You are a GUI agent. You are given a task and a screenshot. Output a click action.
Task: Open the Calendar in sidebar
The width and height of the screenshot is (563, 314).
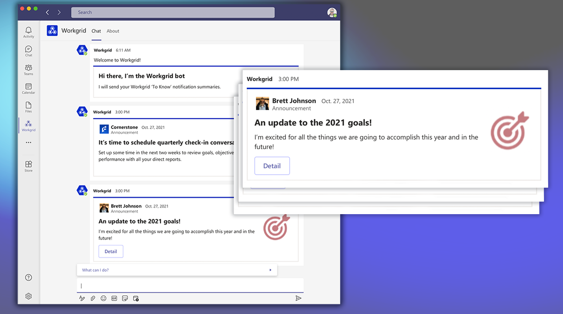coord(29,88)
